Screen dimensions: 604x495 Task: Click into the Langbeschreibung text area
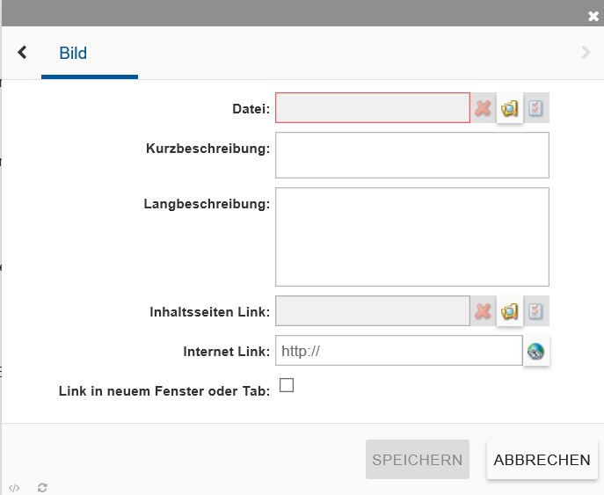(x=411, y=237)
